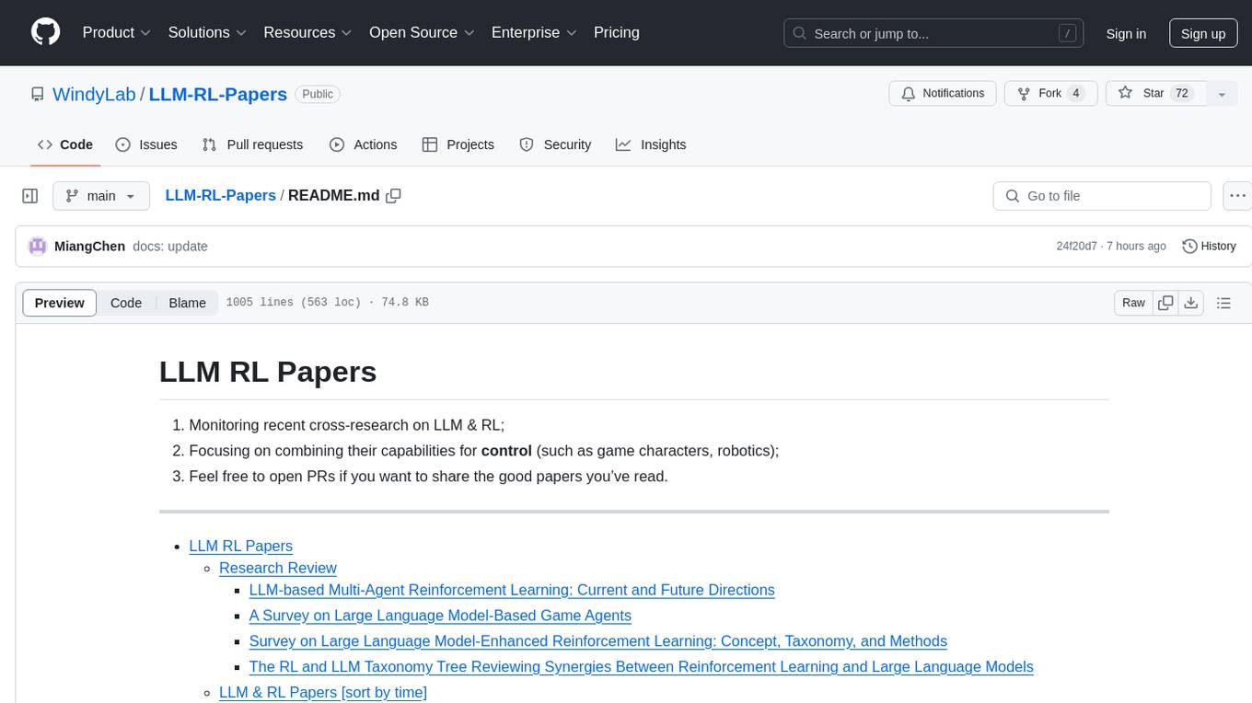Expand the Resources menu
Image resolution: width=1252 pixels, height=703 pixels.
(x=307, y=32)
